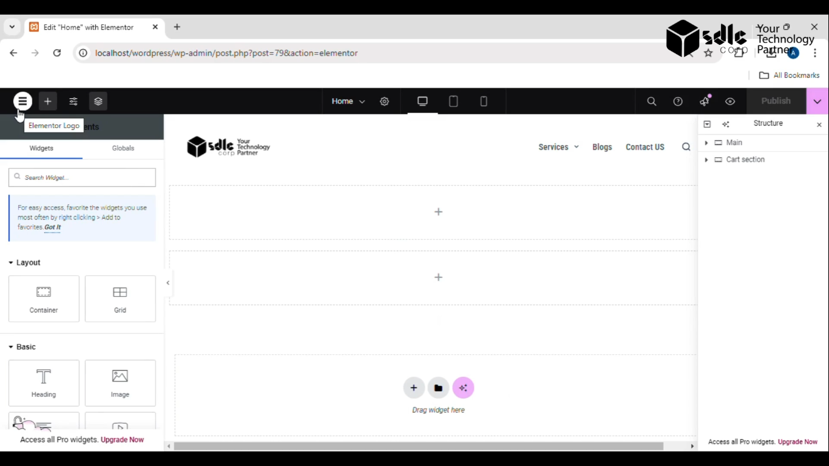Screen dimensions: 829x466
Task: Click plus in the first empty container
Action: point(438,212)
